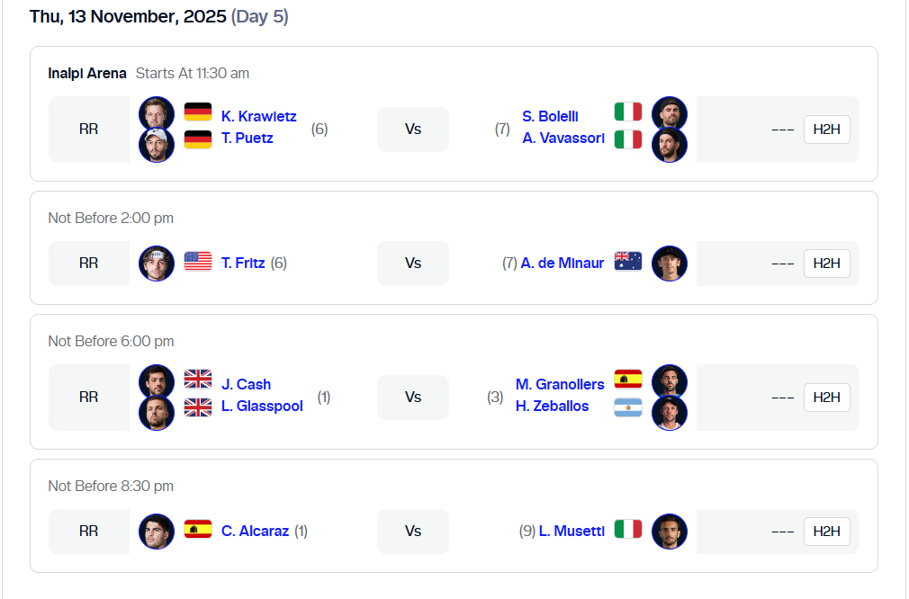The image size is (909, 599).
Task: Go to A. Vavassori's profile link
Action: pos(563,139)
